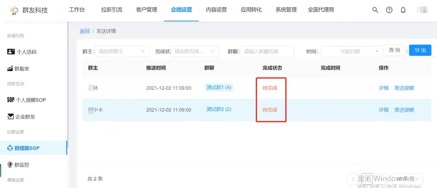Image resolution: width=437 pixels, height=188 pixels.
Task: Click the blurred user avatar in header
Action: pyautogui.click(x=422, y=10)
